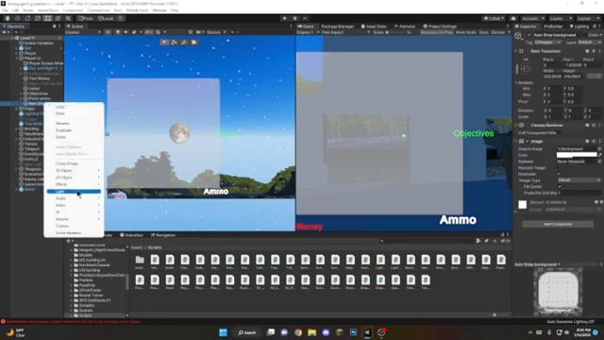Screen dimensions: 604x340
Task: Select Text Money object in Hierarchy
Action: [39, 78]
